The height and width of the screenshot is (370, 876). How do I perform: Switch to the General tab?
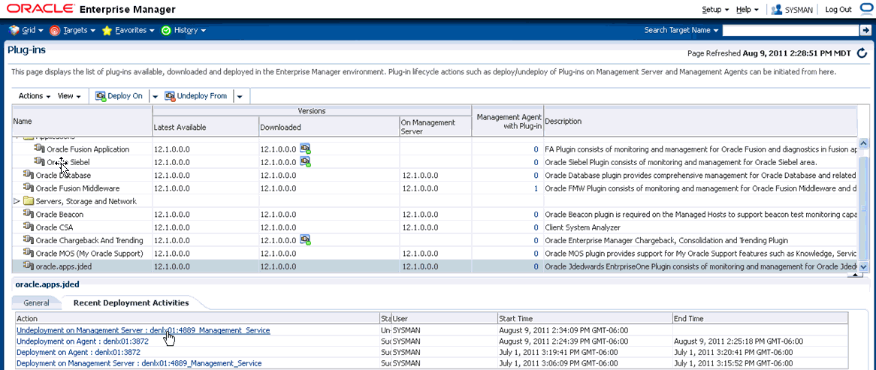[36, 302]
